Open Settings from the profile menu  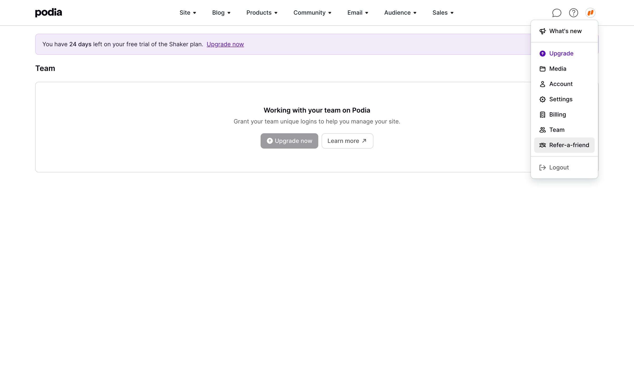[x=564, y=99]
